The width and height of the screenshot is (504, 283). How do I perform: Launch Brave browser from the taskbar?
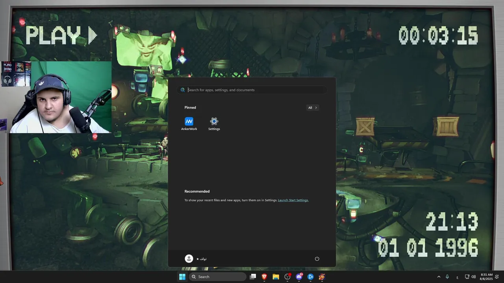(264, 277)
